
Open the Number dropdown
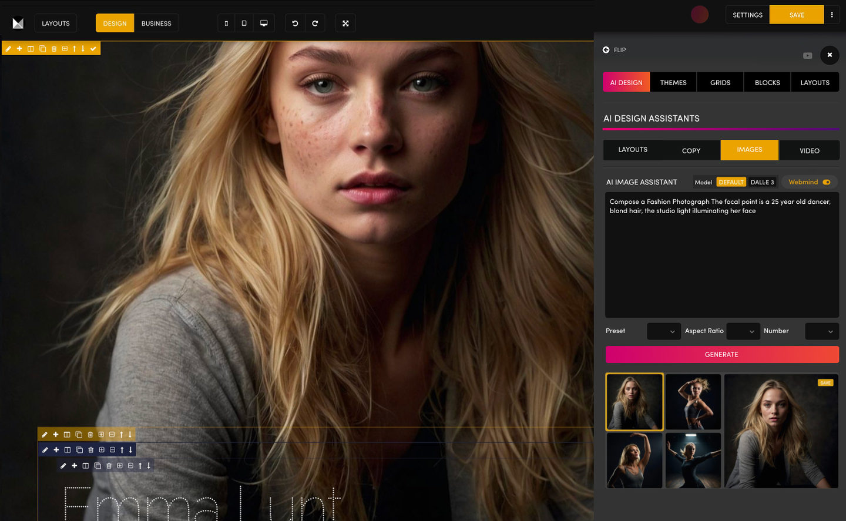[x=821, y=331]
